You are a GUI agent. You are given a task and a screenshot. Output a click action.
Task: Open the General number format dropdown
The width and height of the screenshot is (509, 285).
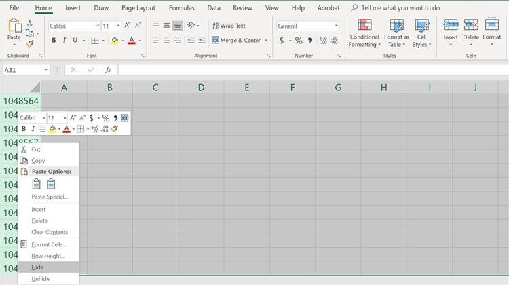coord(336,26)
